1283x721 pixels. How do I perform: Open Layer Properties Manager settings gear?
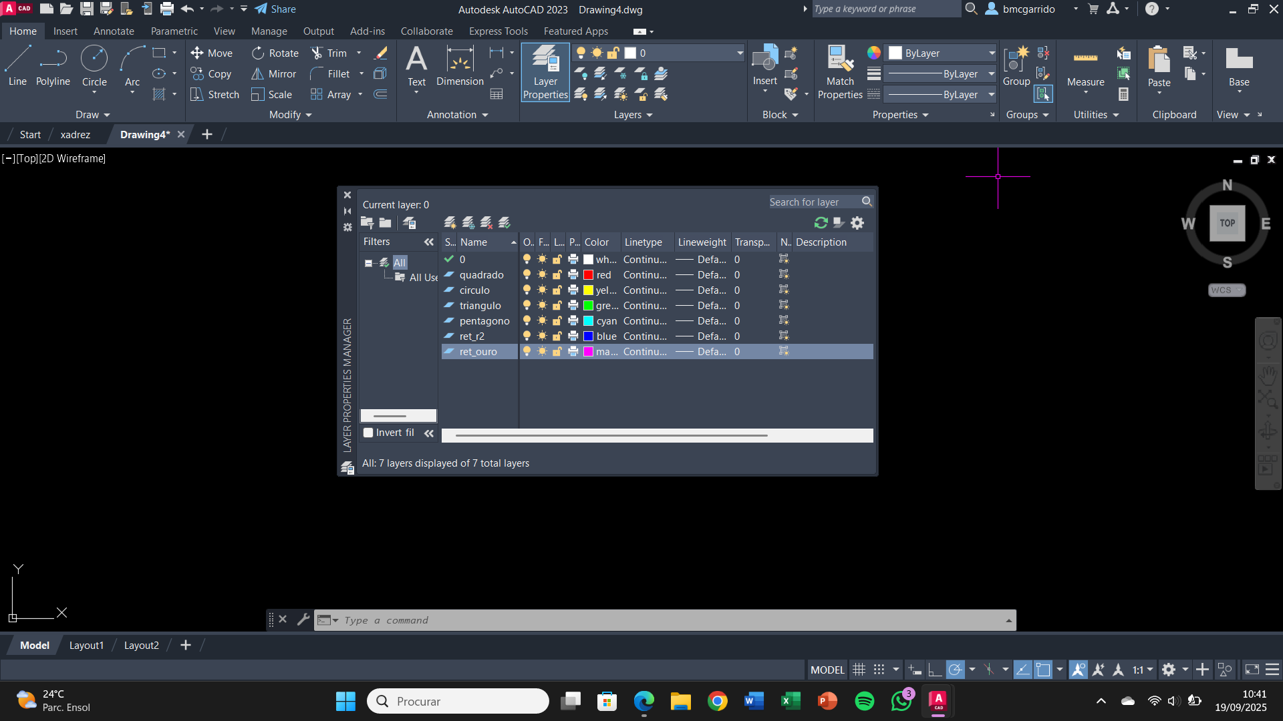(x=857, y=223)
